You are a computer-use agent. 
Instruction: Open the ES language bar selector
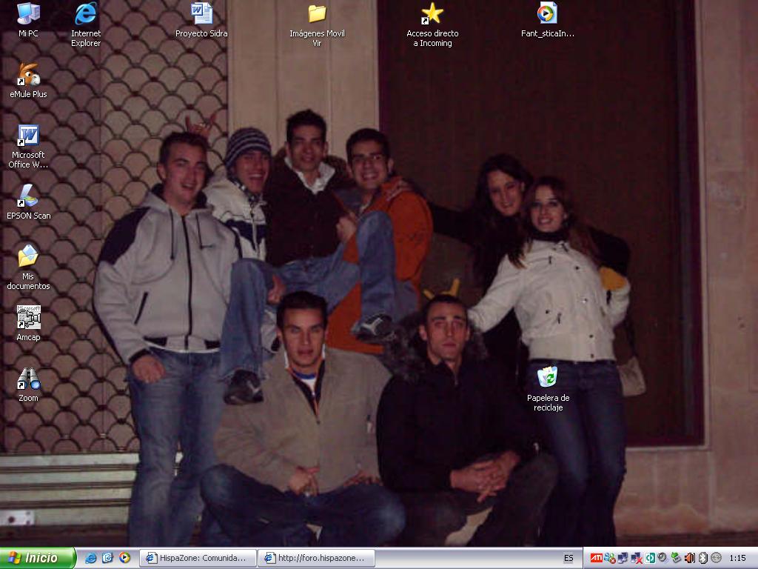[x=568, y=558]
